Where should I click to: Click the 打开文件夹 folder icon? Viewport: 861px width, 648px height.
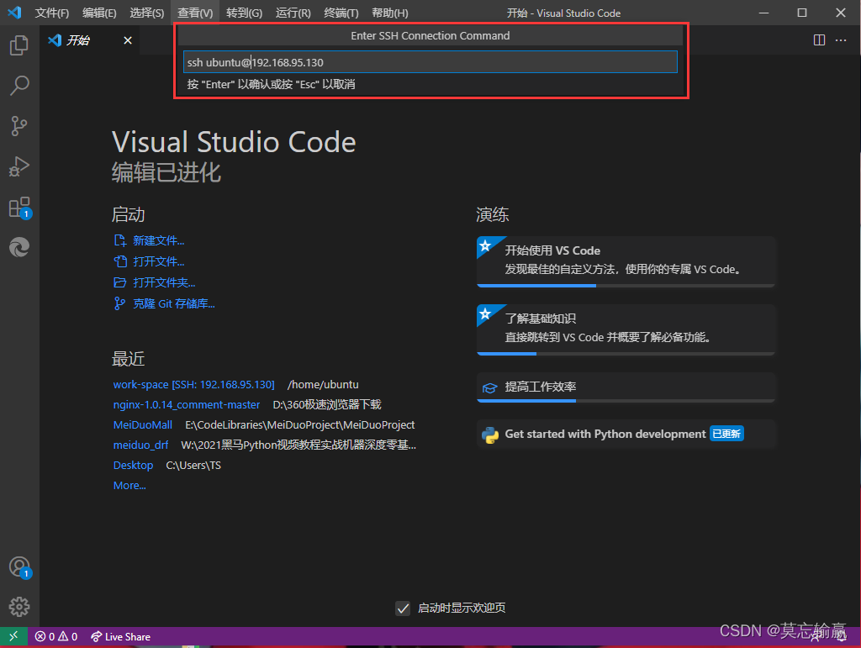[x=119, y=282]
